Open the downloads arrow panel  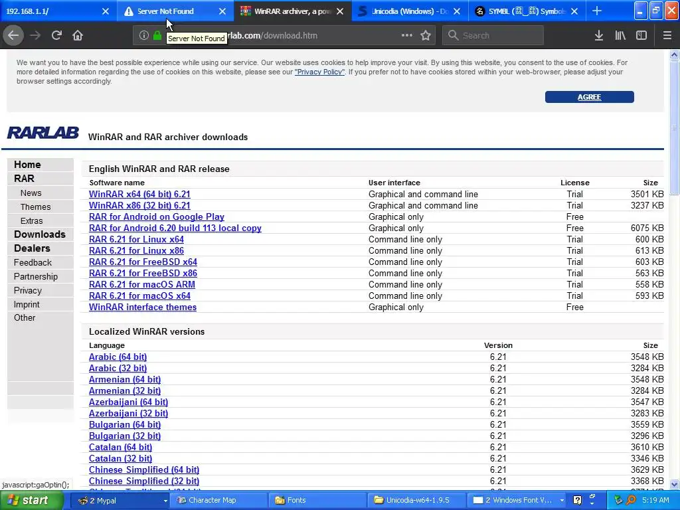(x=599, y=36)
